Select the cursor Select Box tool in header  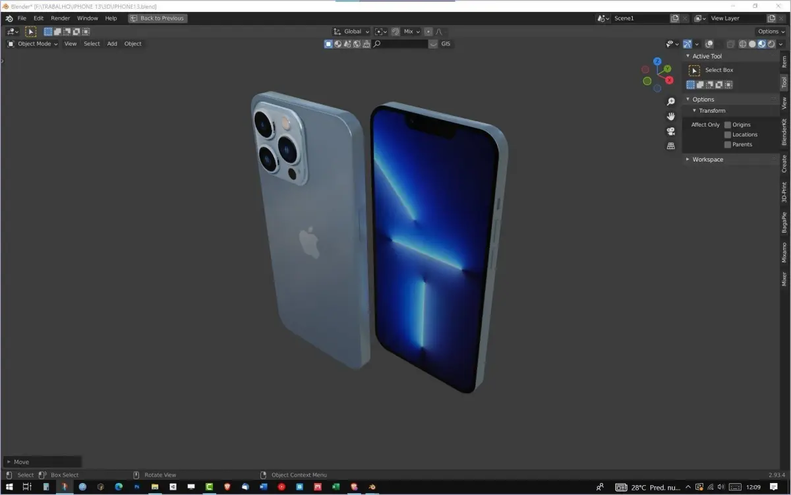30,31
